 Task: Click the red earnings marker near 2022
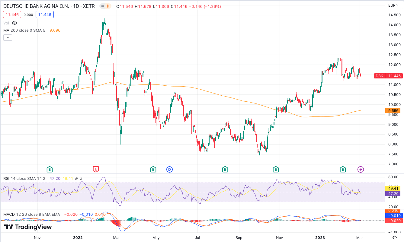(x=96, y=169)
